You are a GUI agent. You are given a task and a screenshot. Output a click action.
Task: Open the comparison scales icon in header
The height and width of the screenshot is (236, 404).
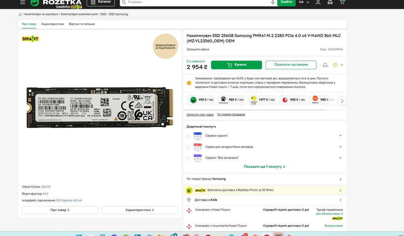pyautogui.click(x=330, y=2)
